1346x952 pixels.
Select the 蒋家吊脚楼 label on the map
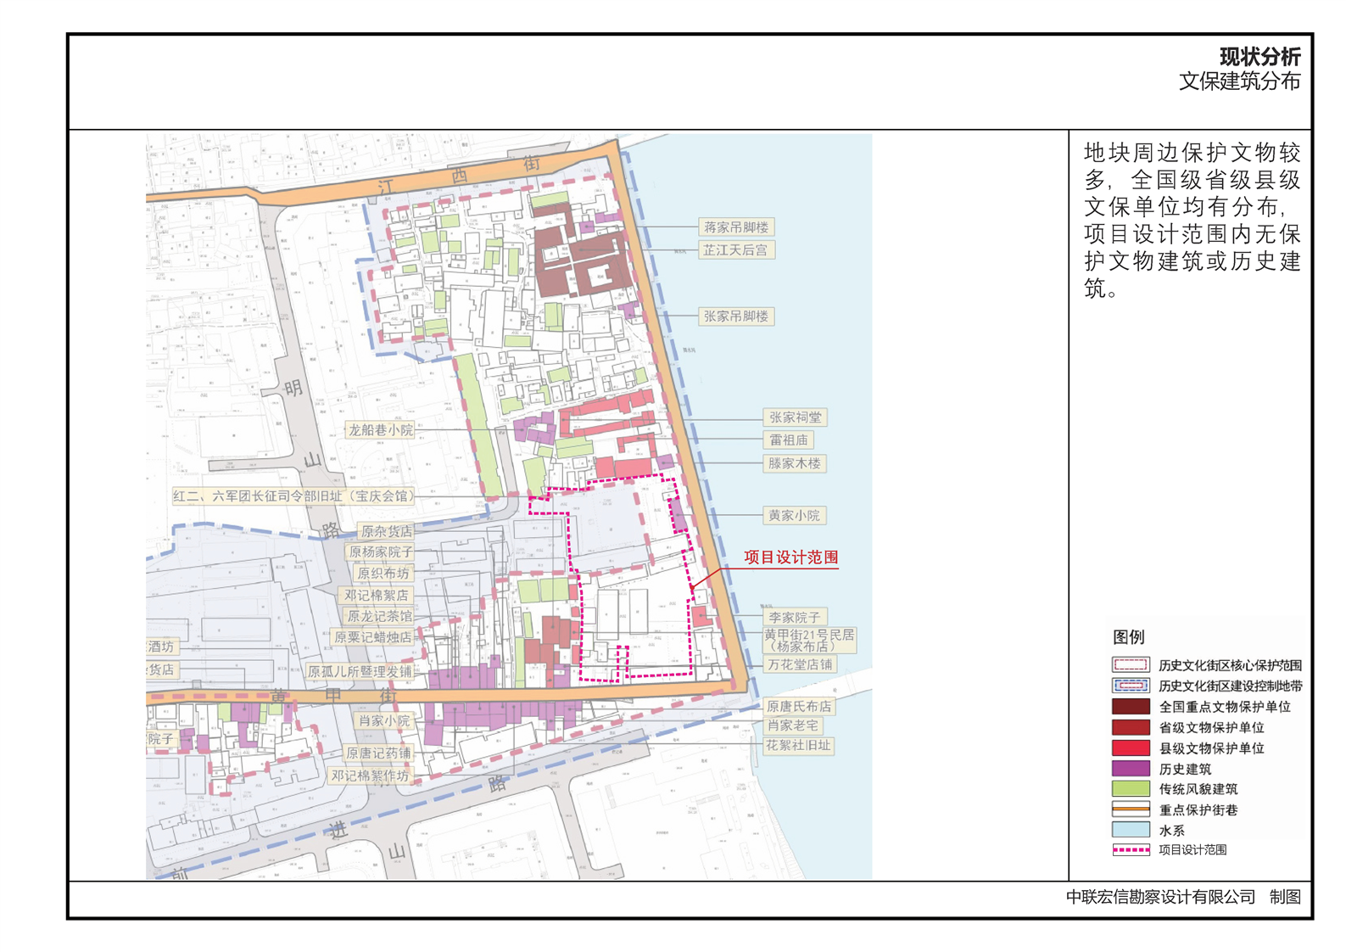735,227
